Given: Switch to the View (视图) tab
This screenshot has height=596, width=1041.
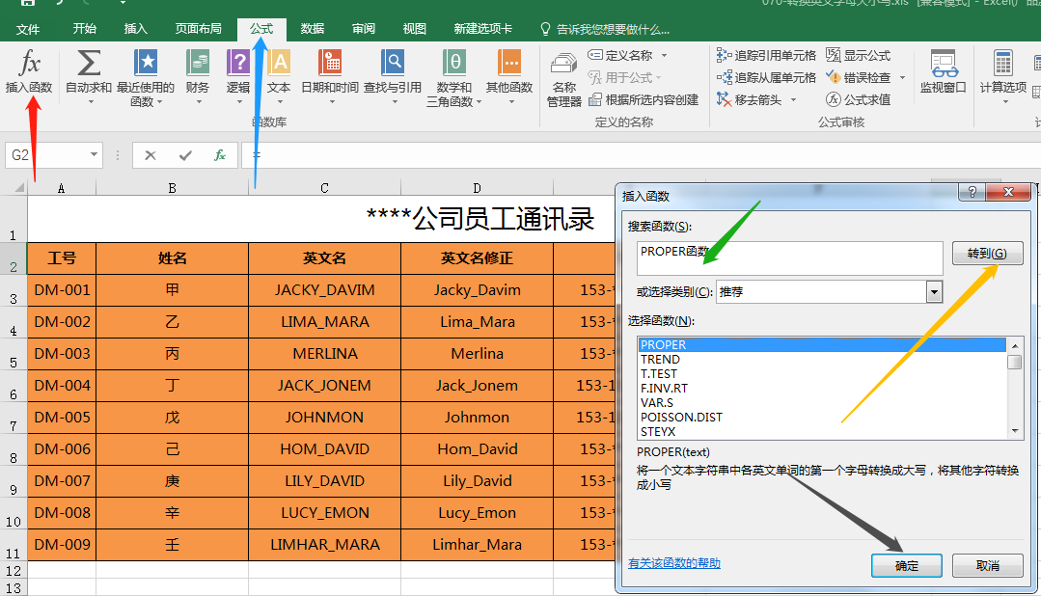Looking at the screenshot, I should [x=414, y=29].
